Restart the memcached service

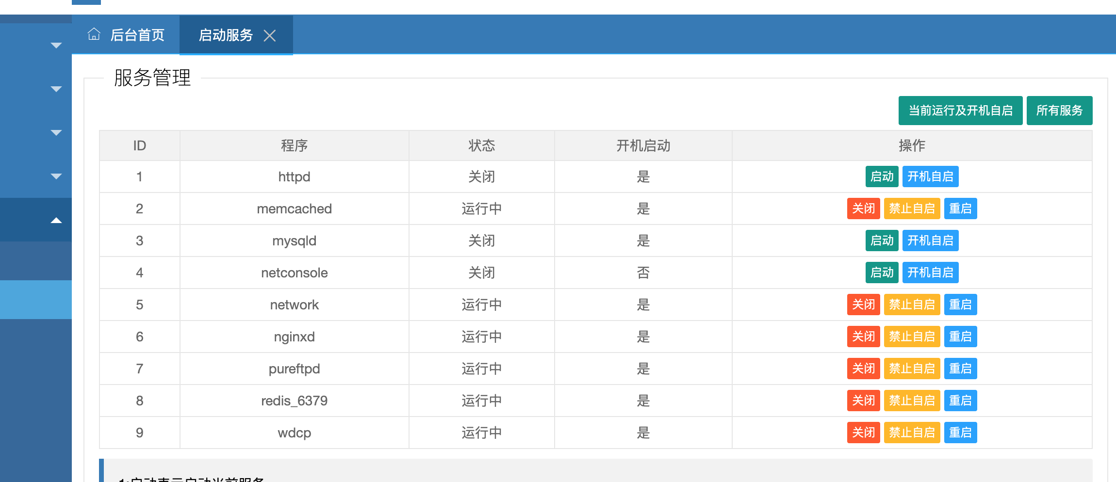tap(960, 209)
